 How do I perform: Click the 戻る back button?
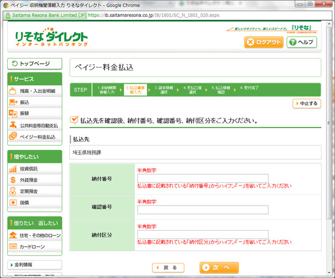168,267
